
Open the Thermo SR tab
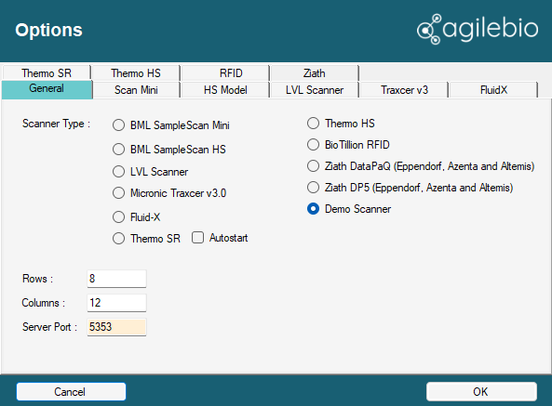(x=47, y=73)
